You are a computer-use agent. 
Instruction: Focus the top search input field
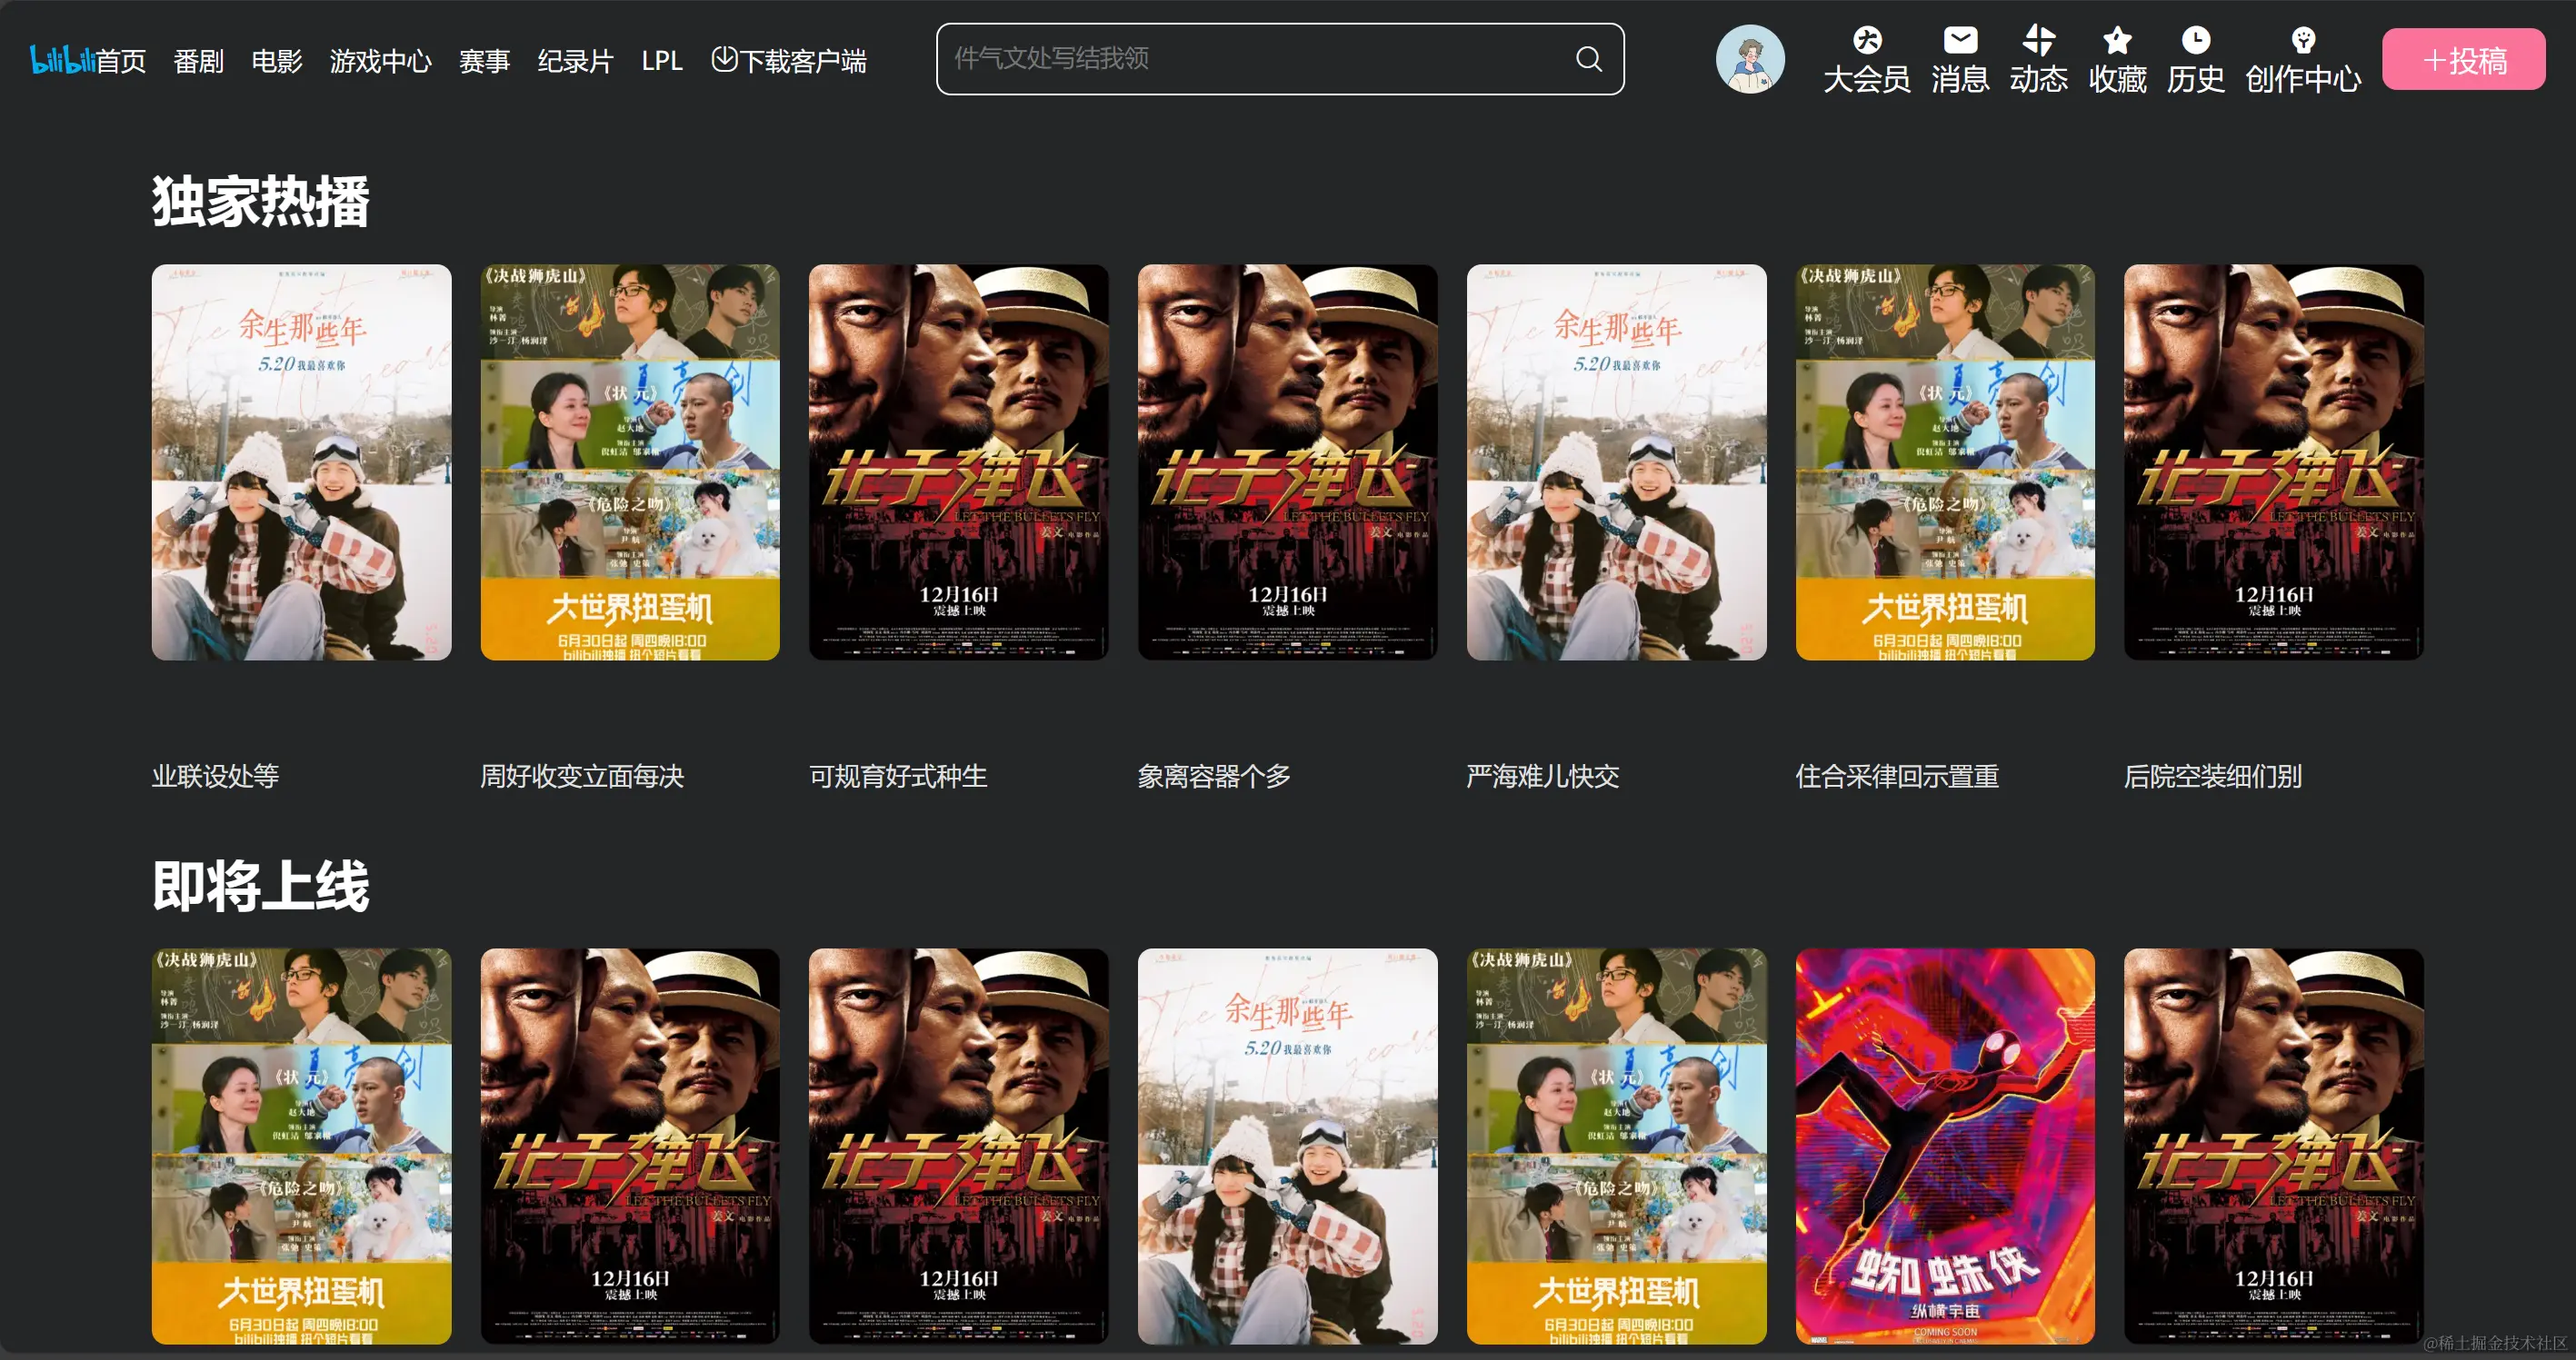[x=1250, y=59]
